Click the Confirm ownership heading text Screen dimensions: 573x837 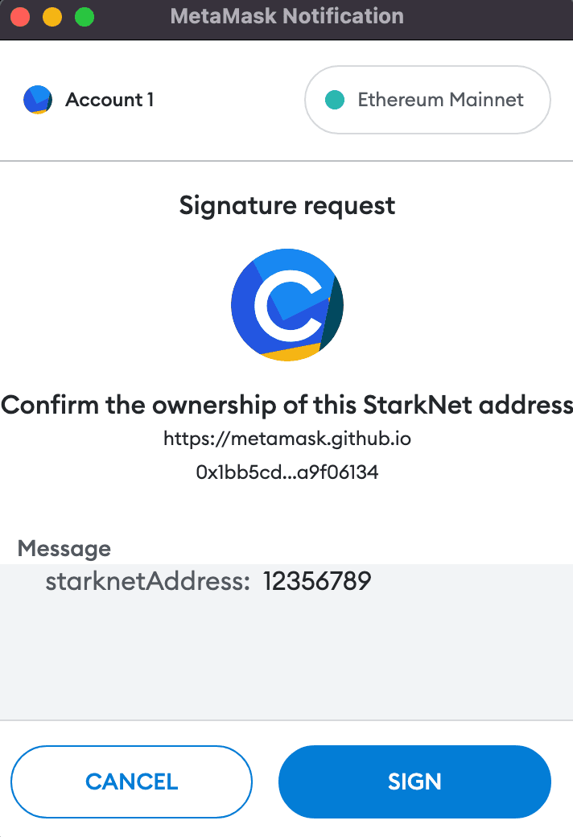(x=287, y=405)
